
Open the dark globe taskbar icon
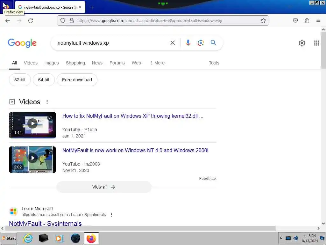[75, 238]
